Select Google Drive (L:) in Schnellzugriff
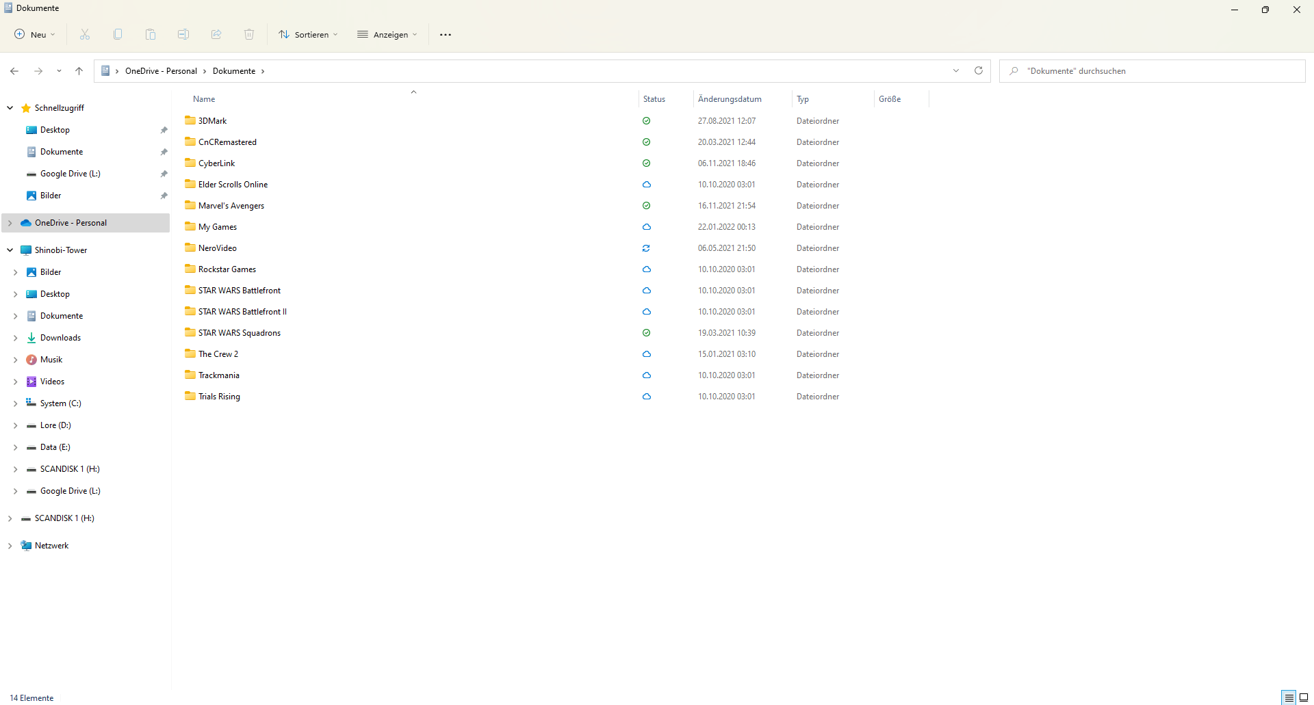 [70, 174]
